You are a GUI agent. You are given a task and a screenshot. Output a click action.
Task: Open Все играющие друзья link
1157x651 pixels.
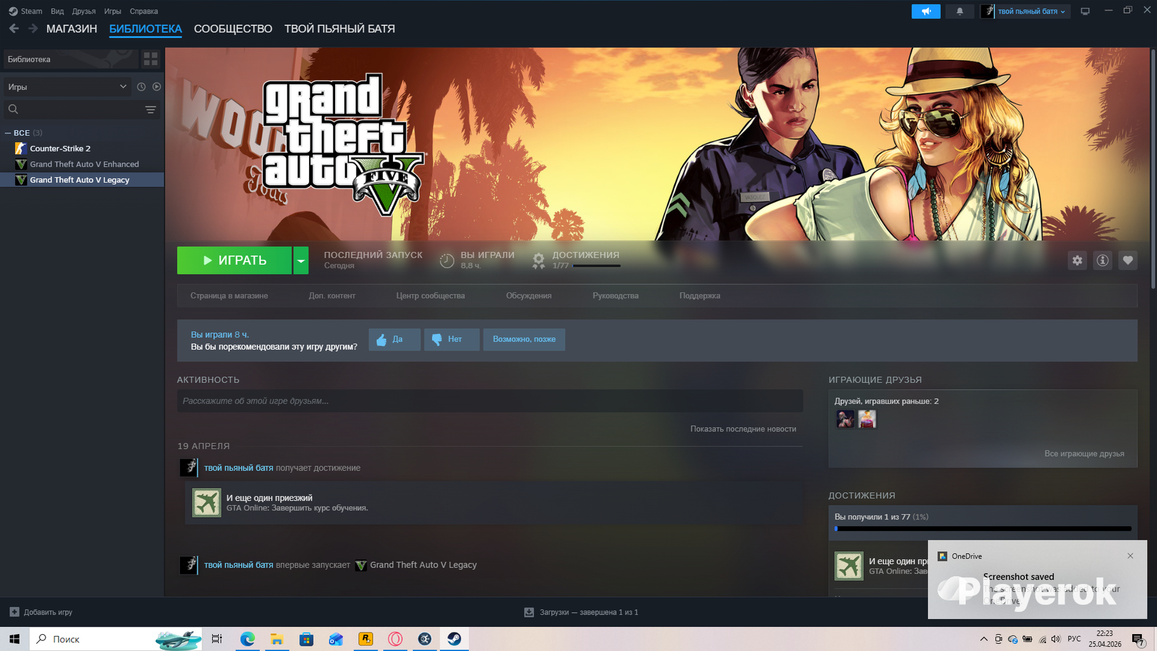tap(1084, 454)
